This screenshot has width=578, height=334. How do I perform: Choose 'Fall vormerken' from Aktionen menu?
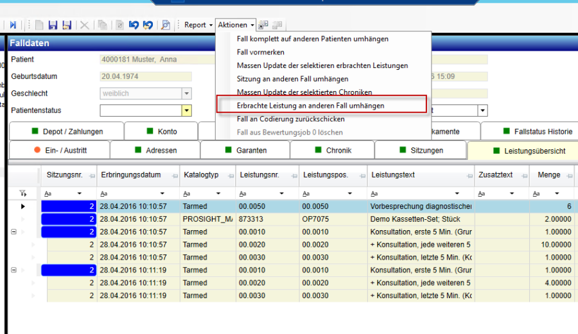click(x=261, y=52)
